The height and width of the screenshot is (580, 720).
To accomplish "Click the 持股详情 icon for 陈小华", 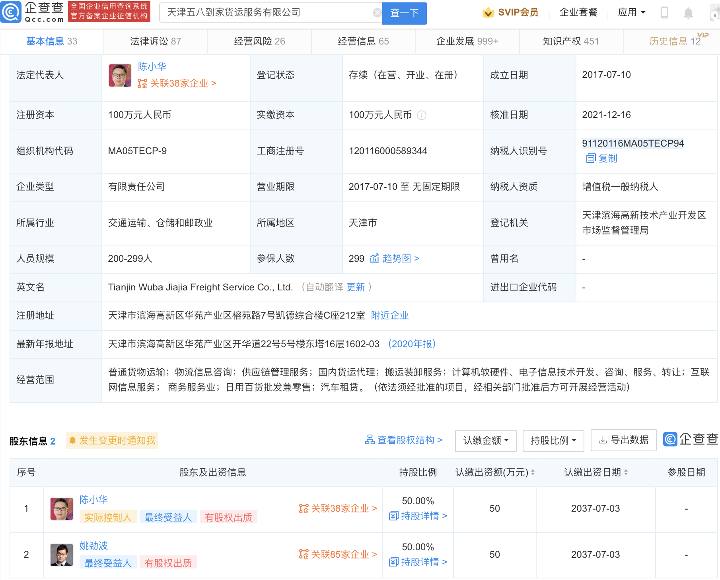I will (x=393, y=516).
